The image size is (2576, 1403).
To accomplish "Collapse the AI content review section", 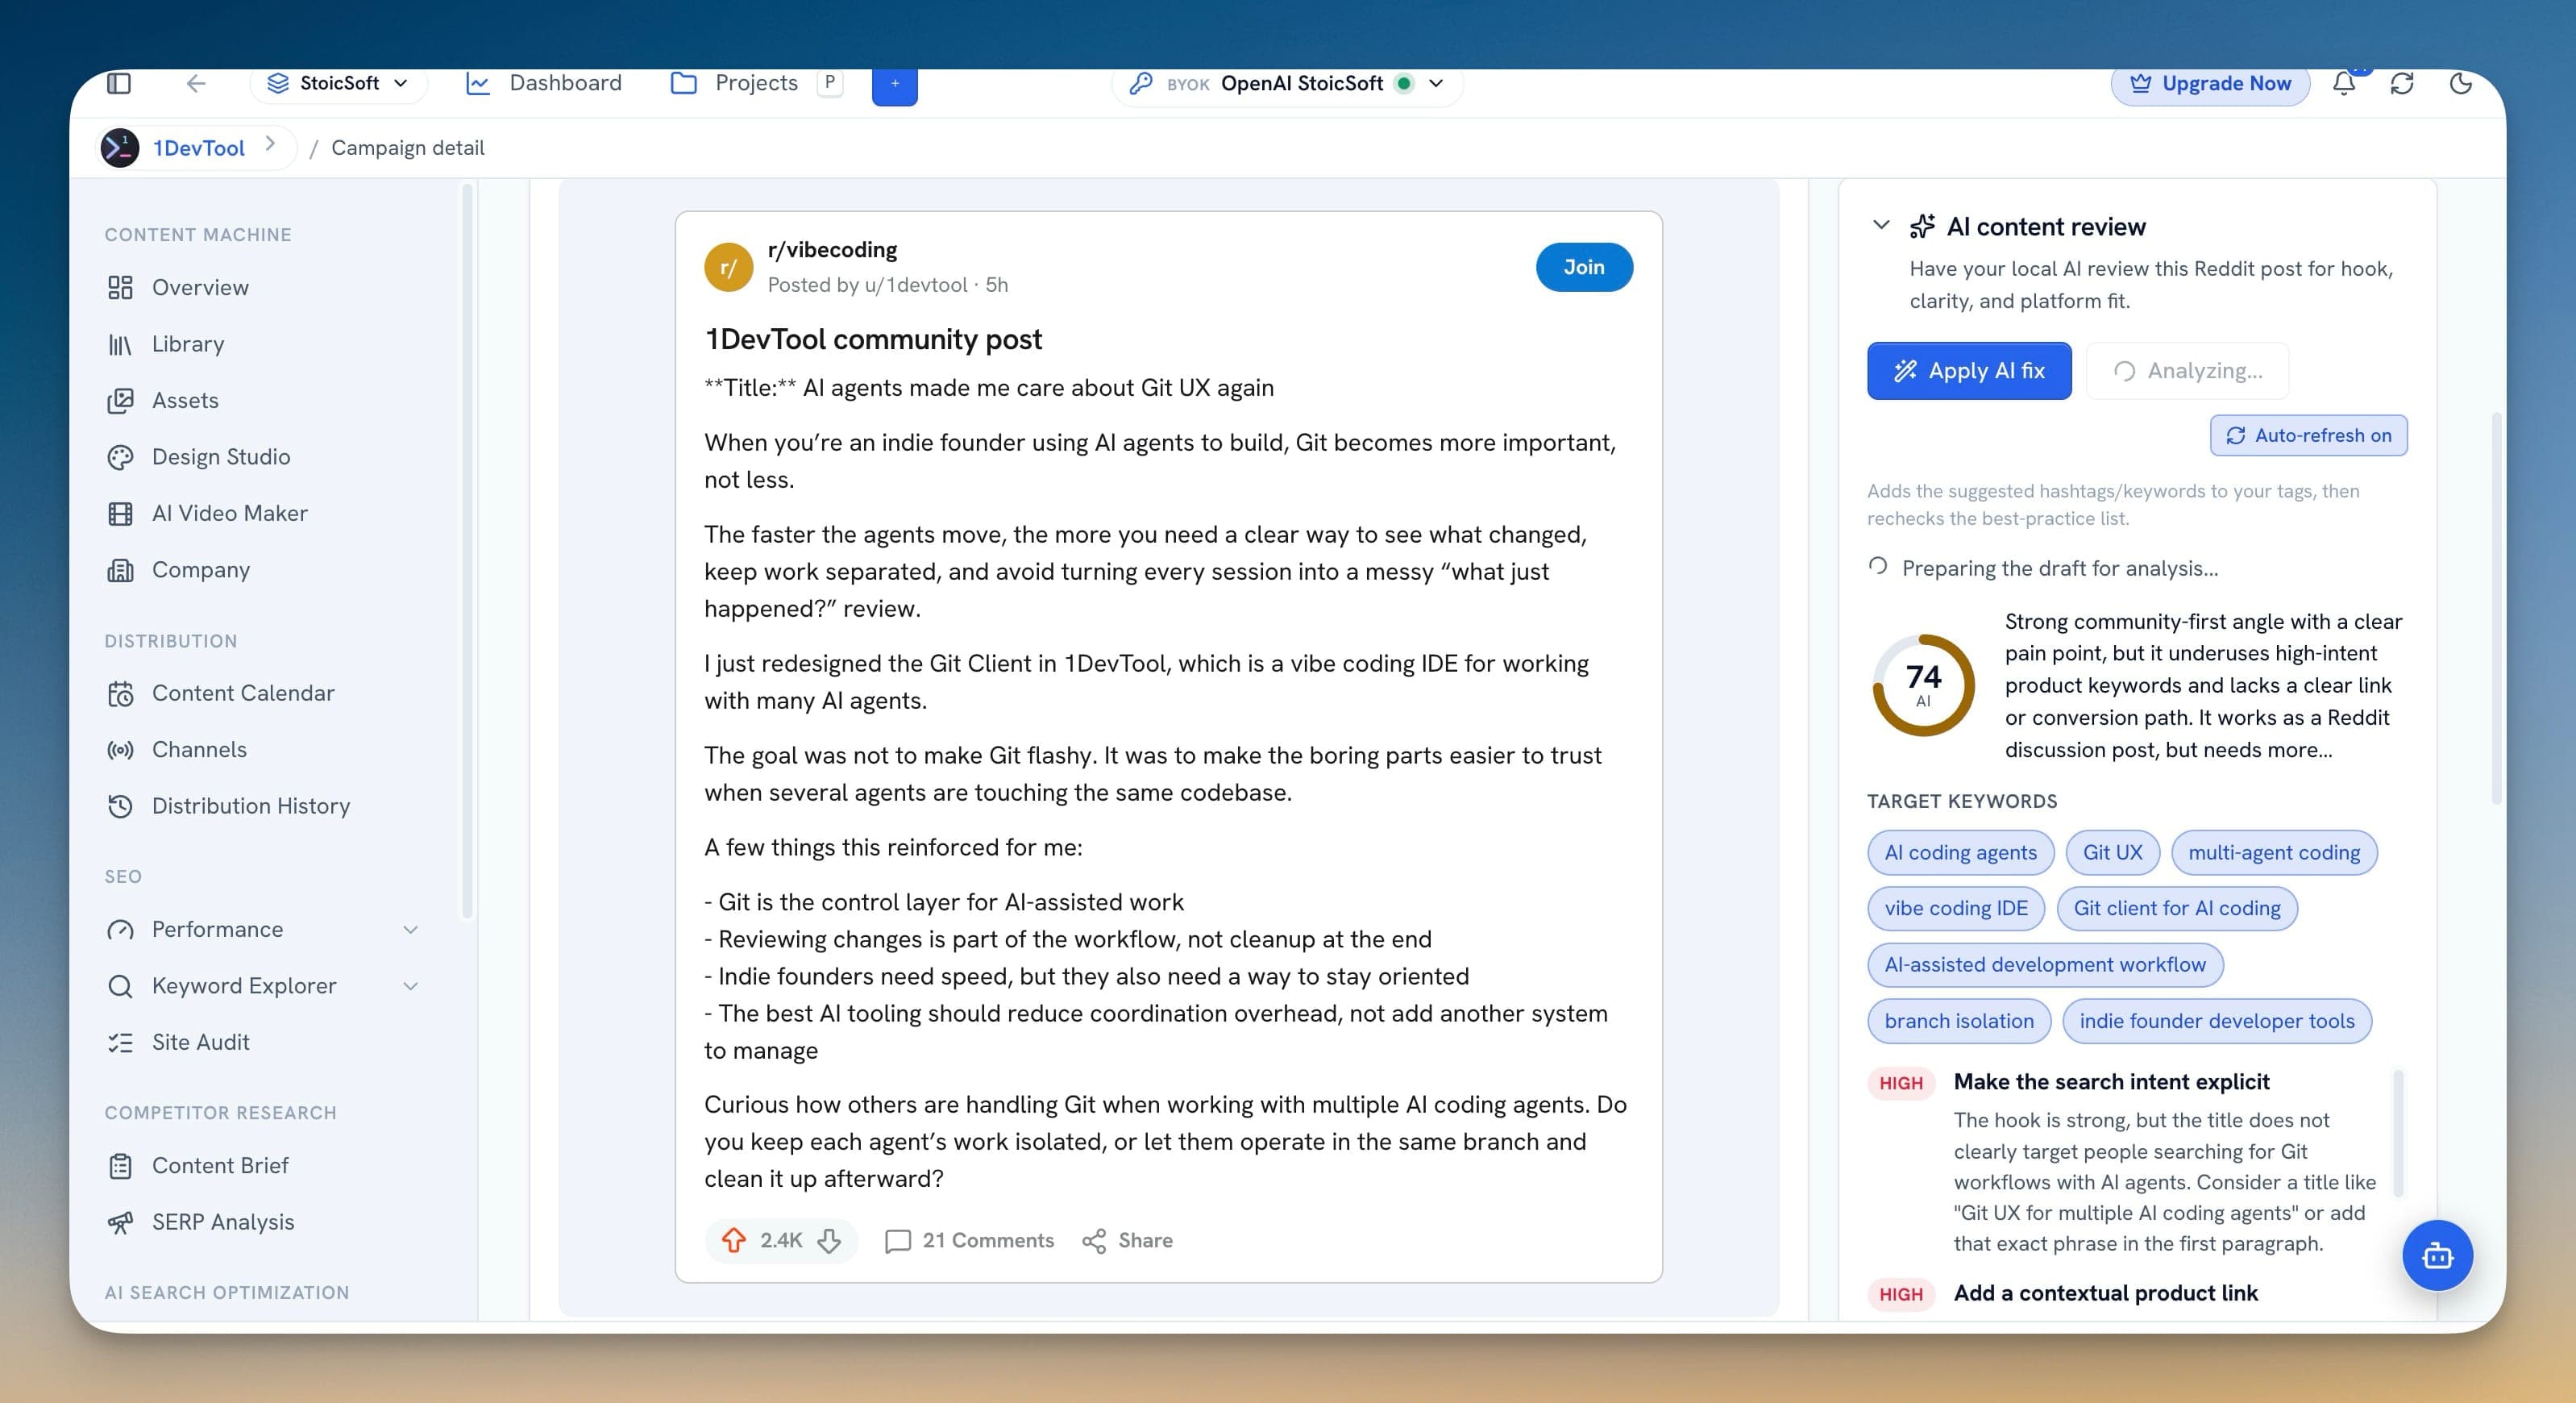I will (1880, 225).
